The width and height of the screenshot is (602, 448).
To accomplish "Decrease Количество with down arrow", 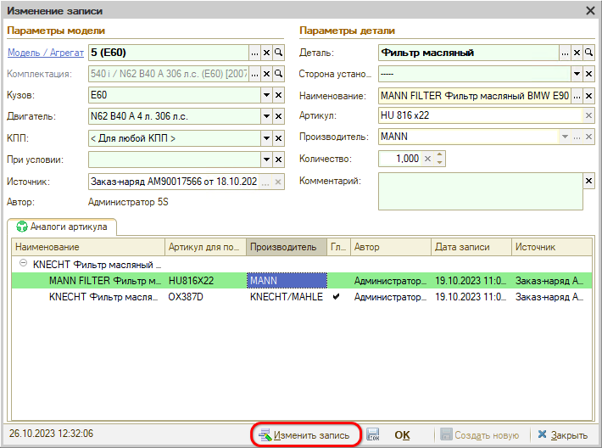I will tap(439, 163).
